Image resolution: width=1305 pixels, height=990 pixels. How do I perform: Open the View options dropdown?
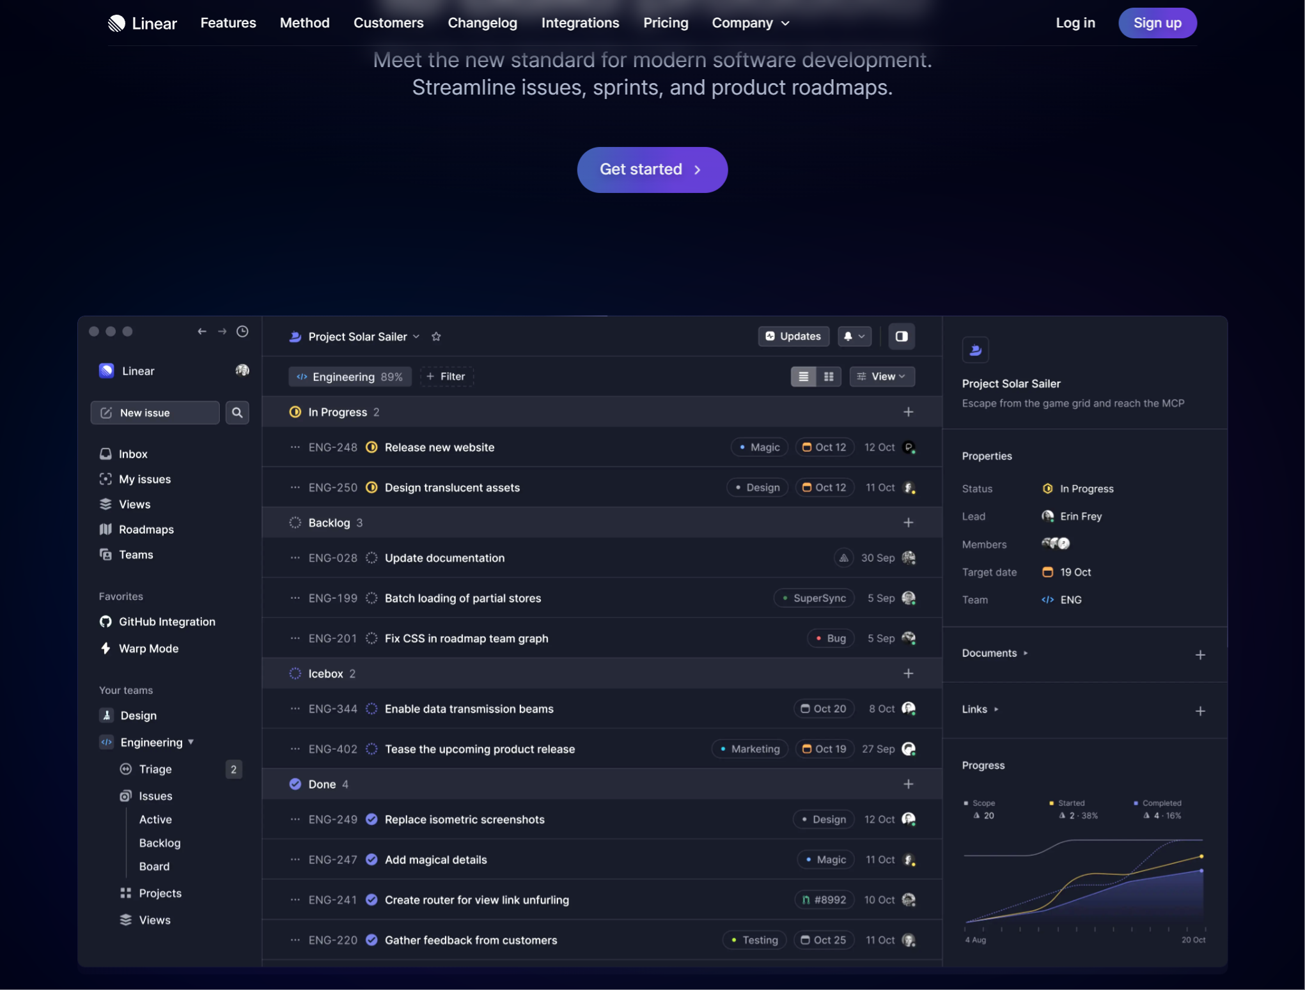[882, 376]
